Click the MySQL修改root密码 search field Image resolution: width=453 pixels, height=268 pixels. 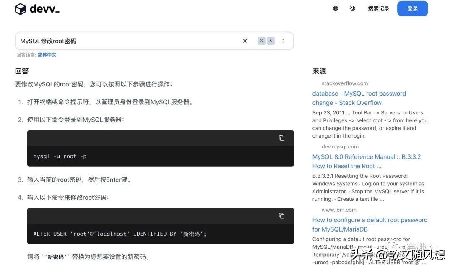point(126,41)
